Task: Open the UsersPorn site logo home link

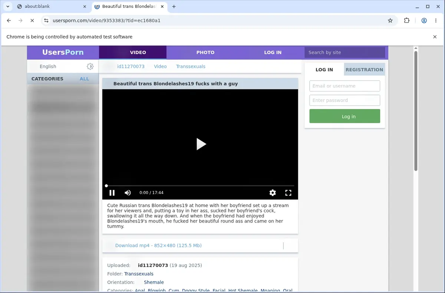Action: (x=63, y=52)
